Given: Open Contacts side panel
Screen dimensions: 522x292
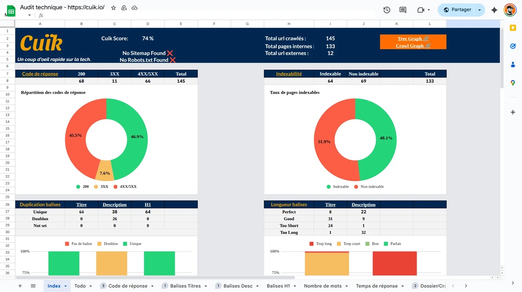Looking at the screenshot, I should click(513, 64).
